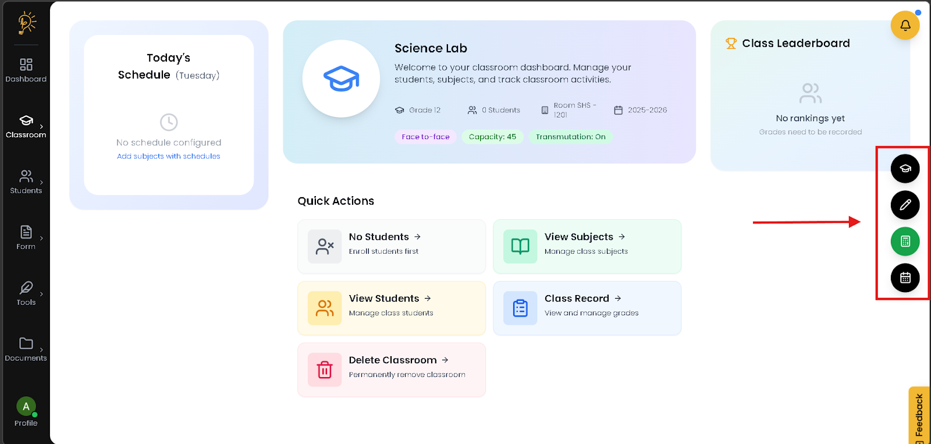Viewport: 931px width, 444px height.
Task: Click the green calculator floating button
Action: click(x=905, y=241)
